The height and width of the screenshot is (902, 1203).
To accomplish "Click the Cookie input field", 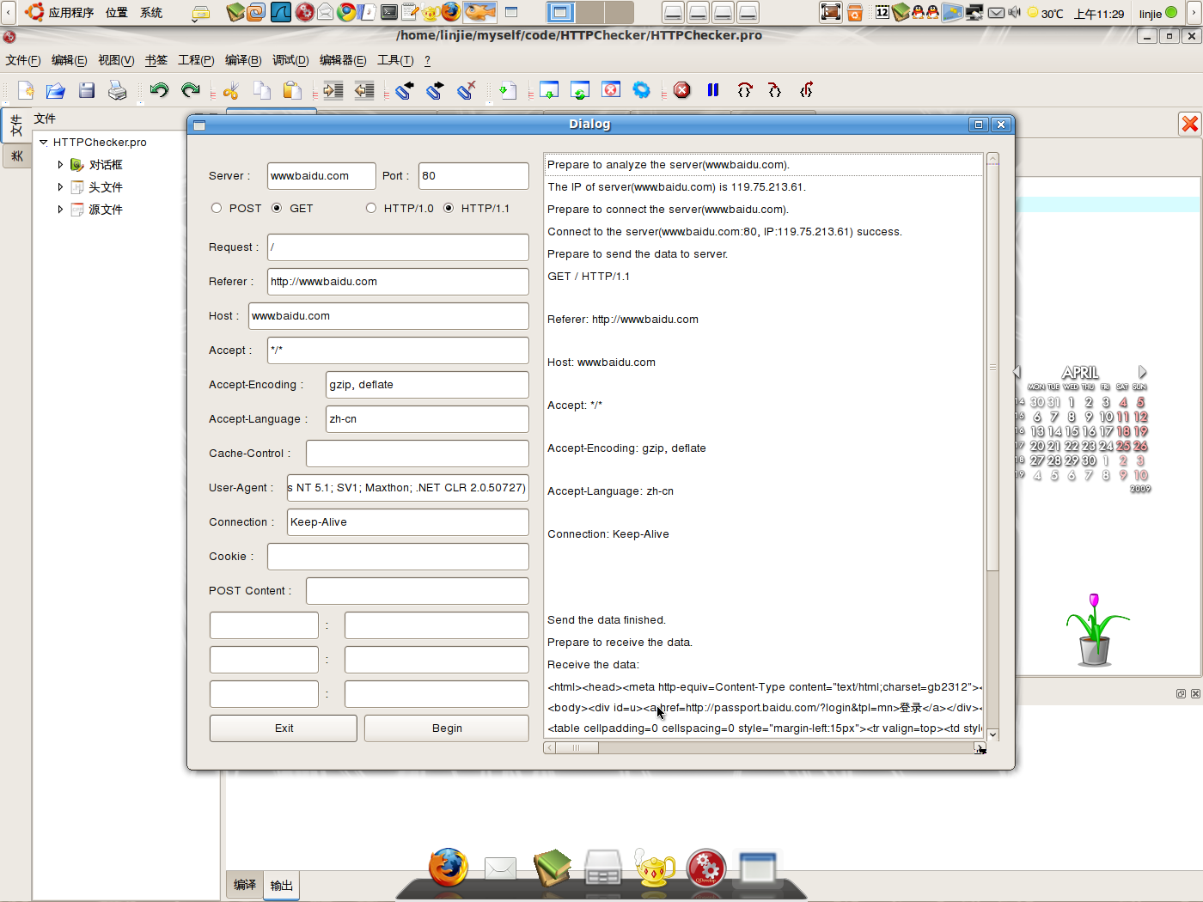I will tap(398, 557).
